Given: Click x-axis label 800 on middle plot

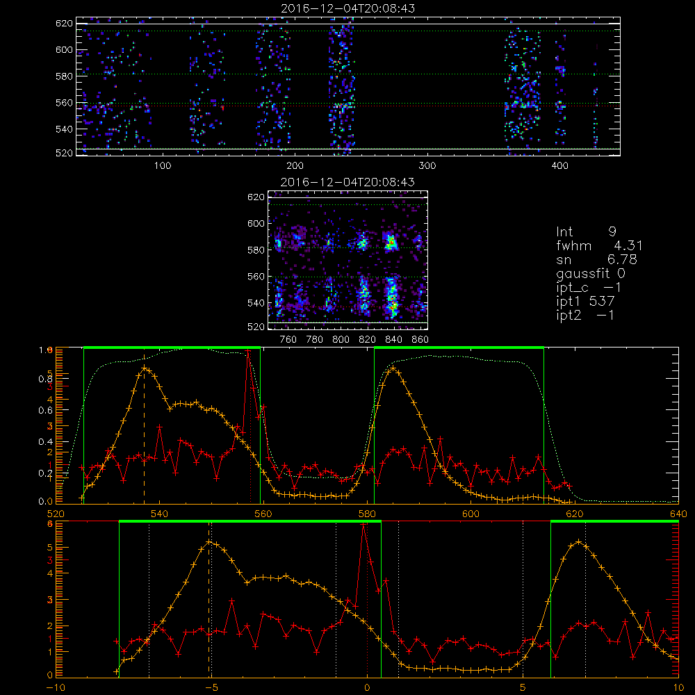Looking at the screenshot, I should click(x=341, y=340).
